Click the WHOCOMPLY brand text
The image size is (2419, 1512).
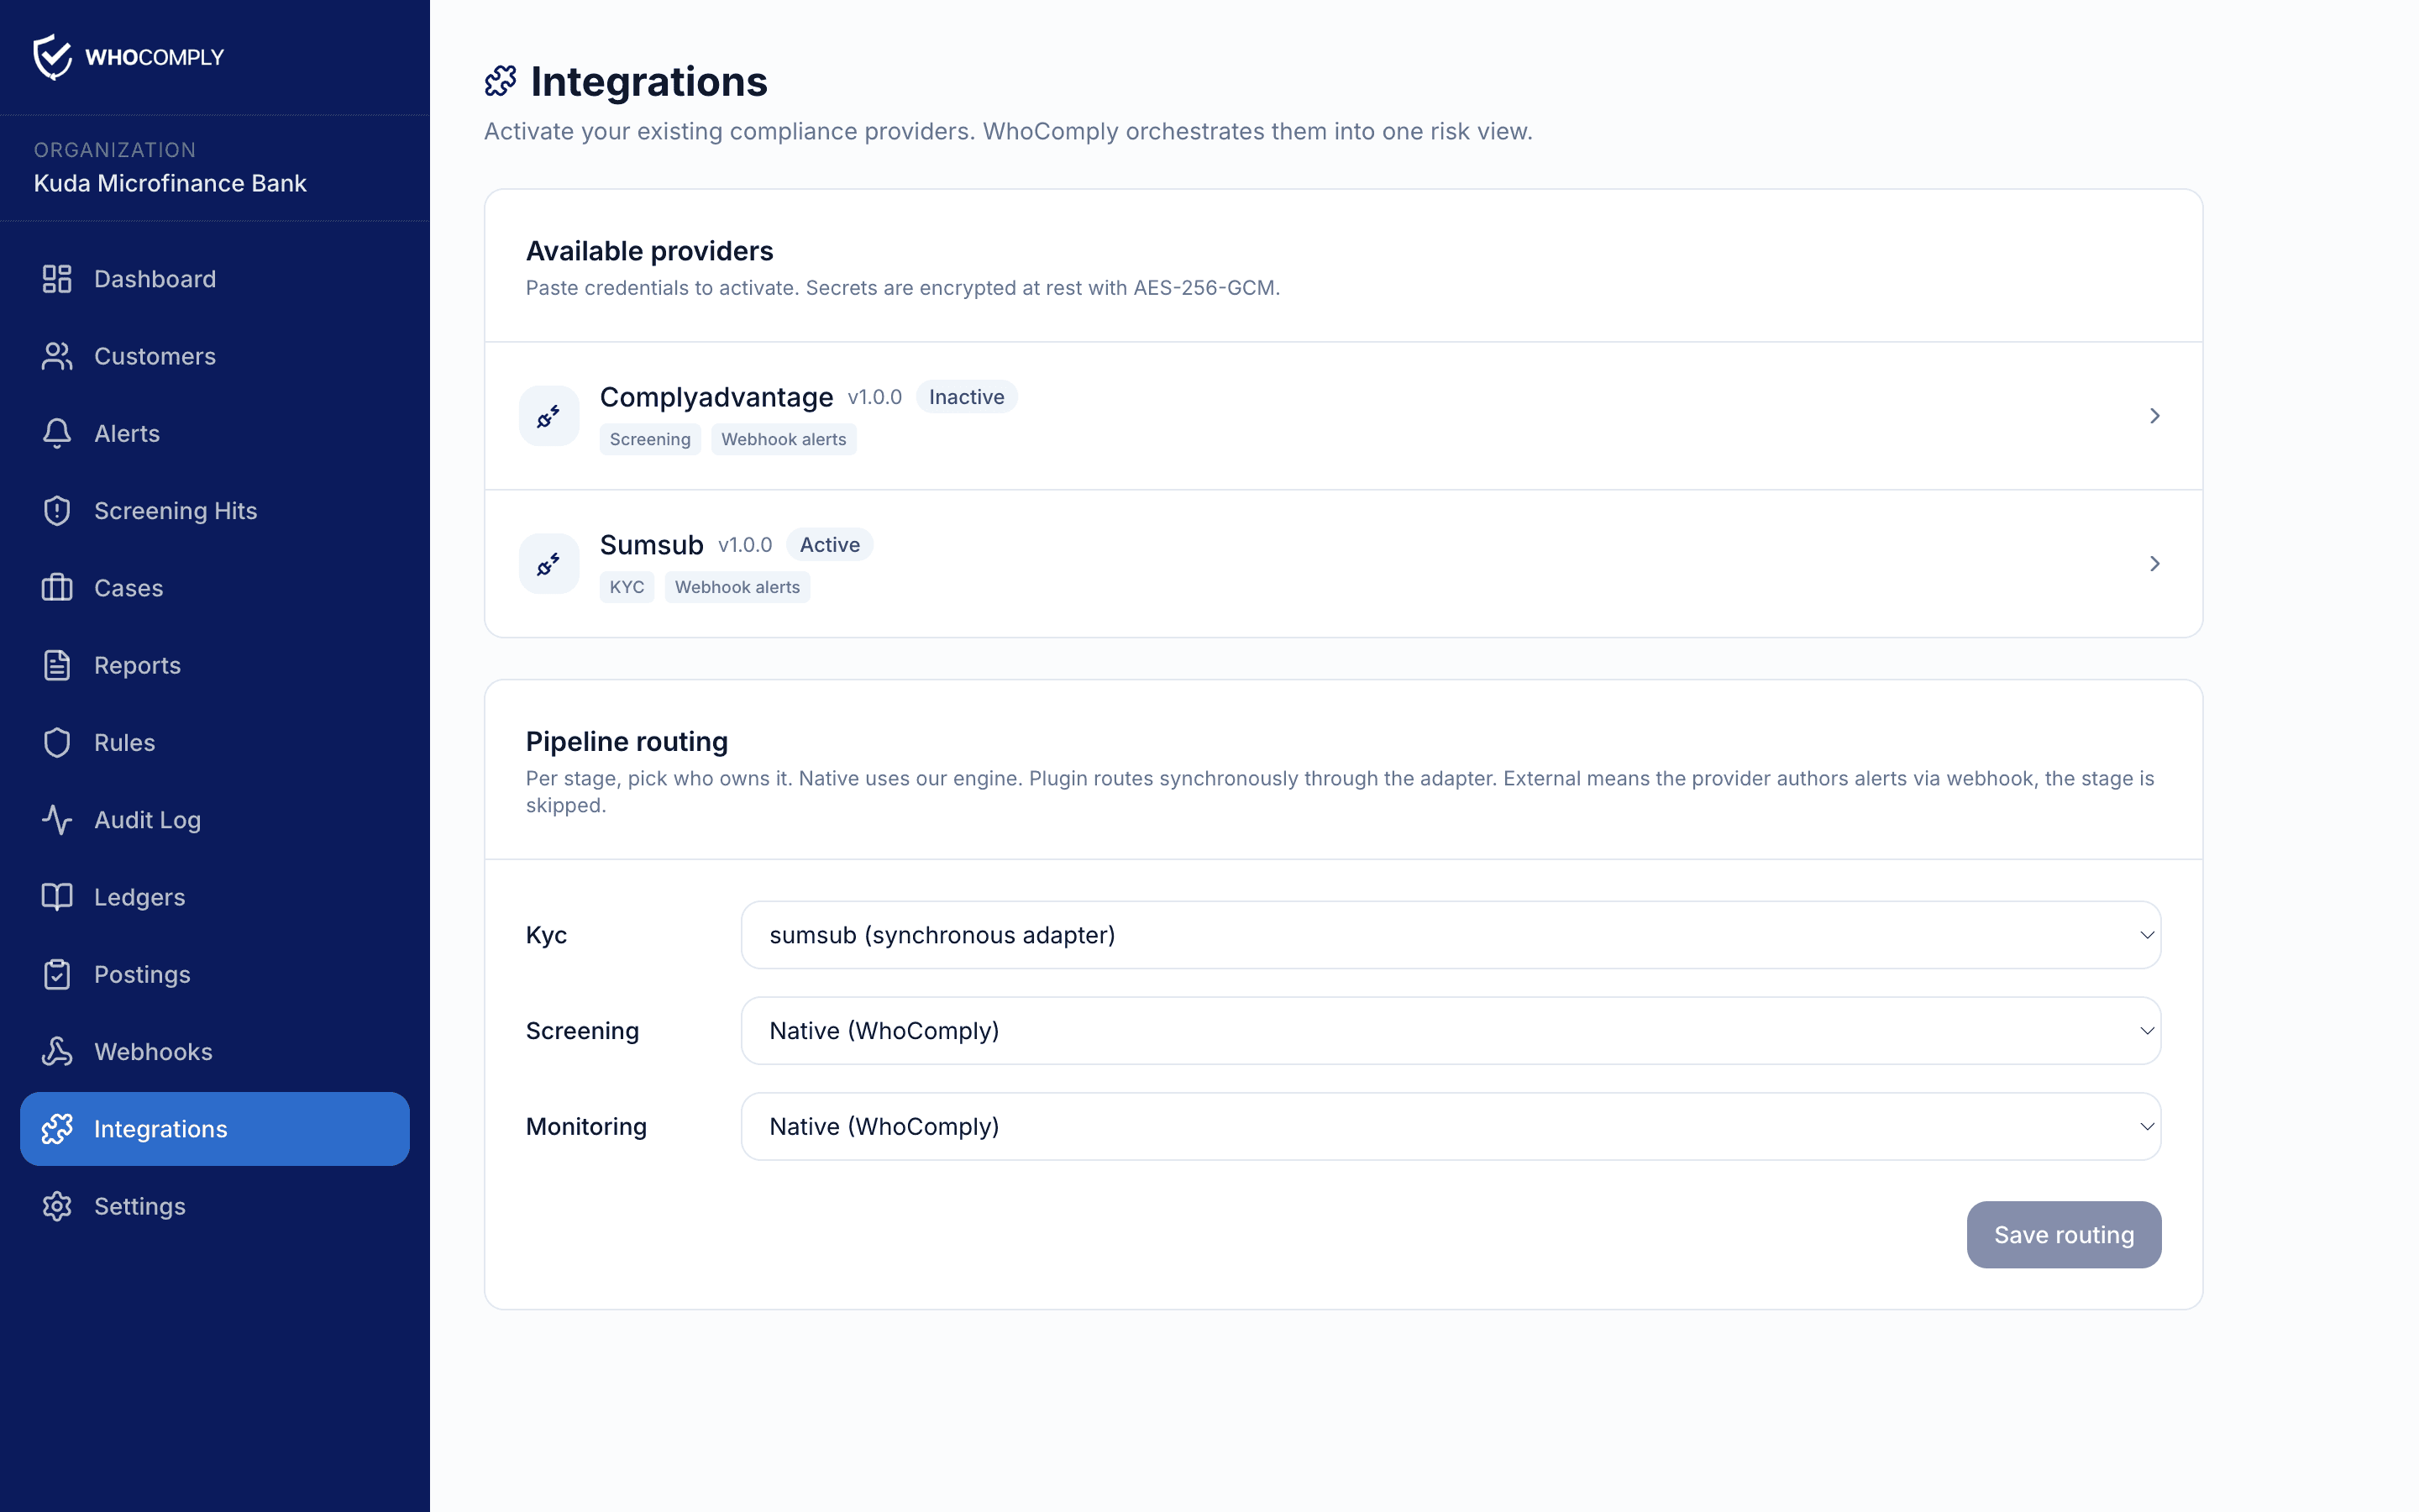[x=155, y=57]
